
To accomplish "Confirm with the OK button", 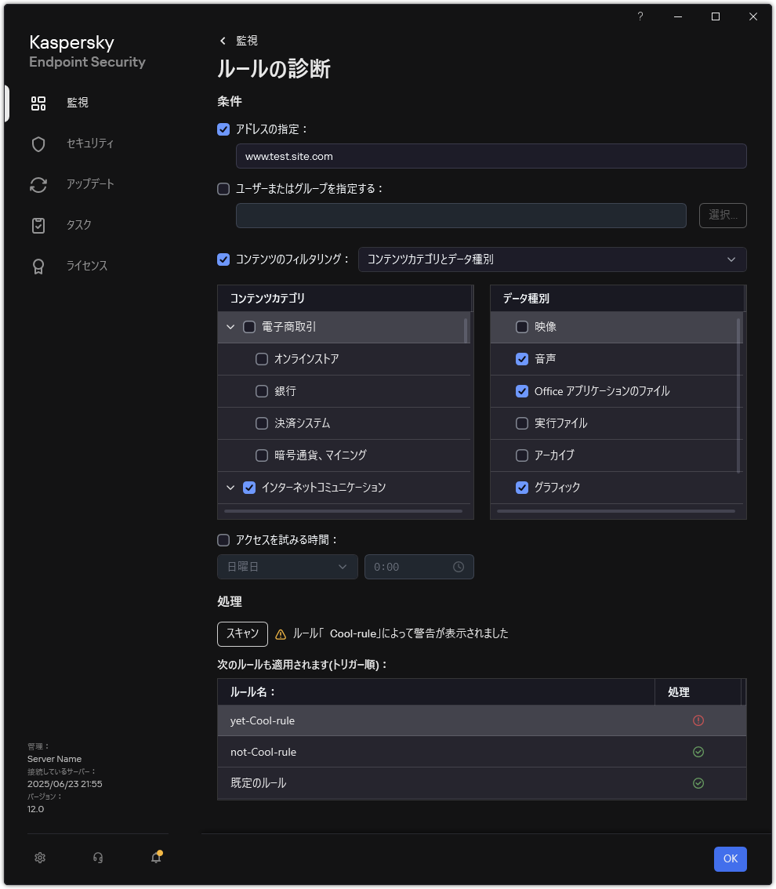I will click(x=730, y=858).
